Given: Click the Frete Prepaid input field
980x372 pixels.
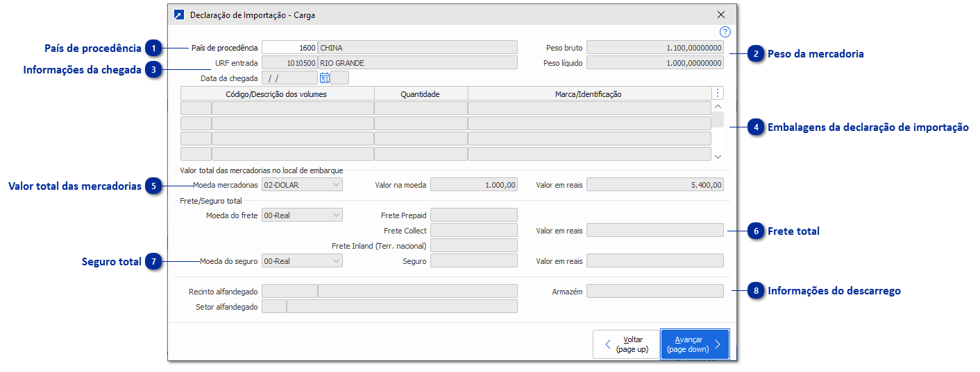Looking at the screenshot, I should pos(474,215).
